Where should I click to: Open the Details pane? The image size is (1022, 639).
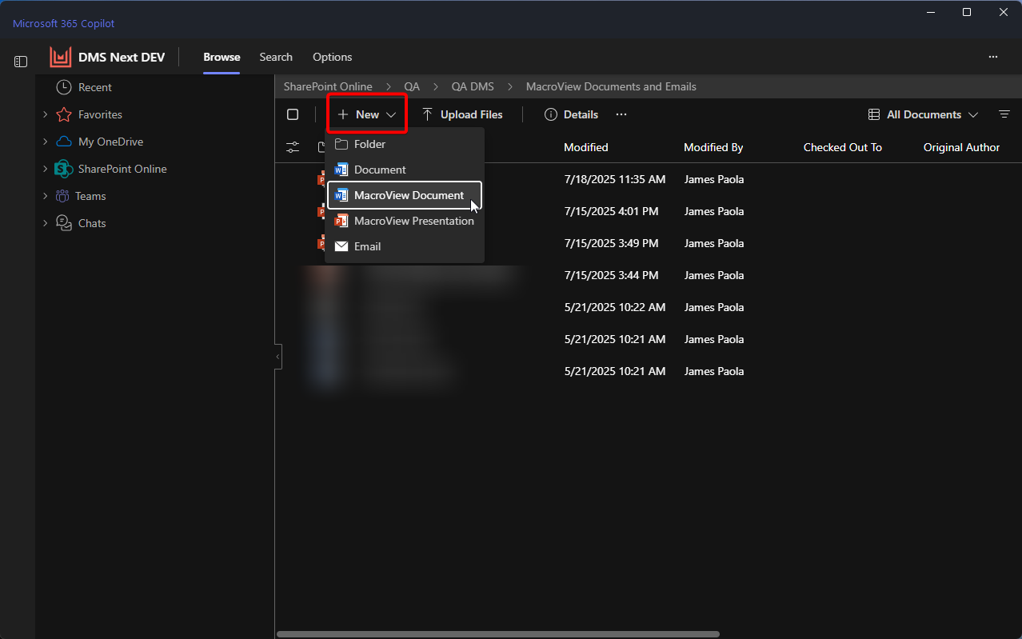[x=571, y=114]
